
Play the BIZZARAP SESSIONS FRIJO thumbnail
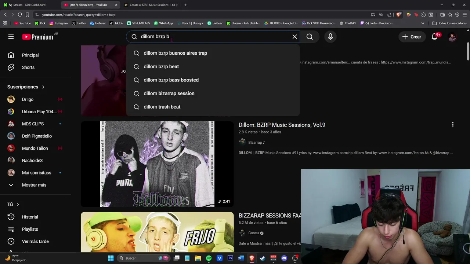point(157,232)
